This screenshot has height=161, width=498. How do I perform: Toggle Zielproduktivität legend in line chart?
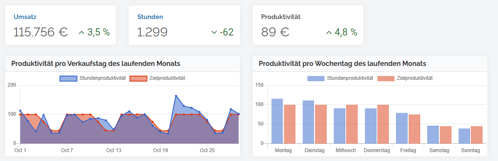tap(157, 78)
